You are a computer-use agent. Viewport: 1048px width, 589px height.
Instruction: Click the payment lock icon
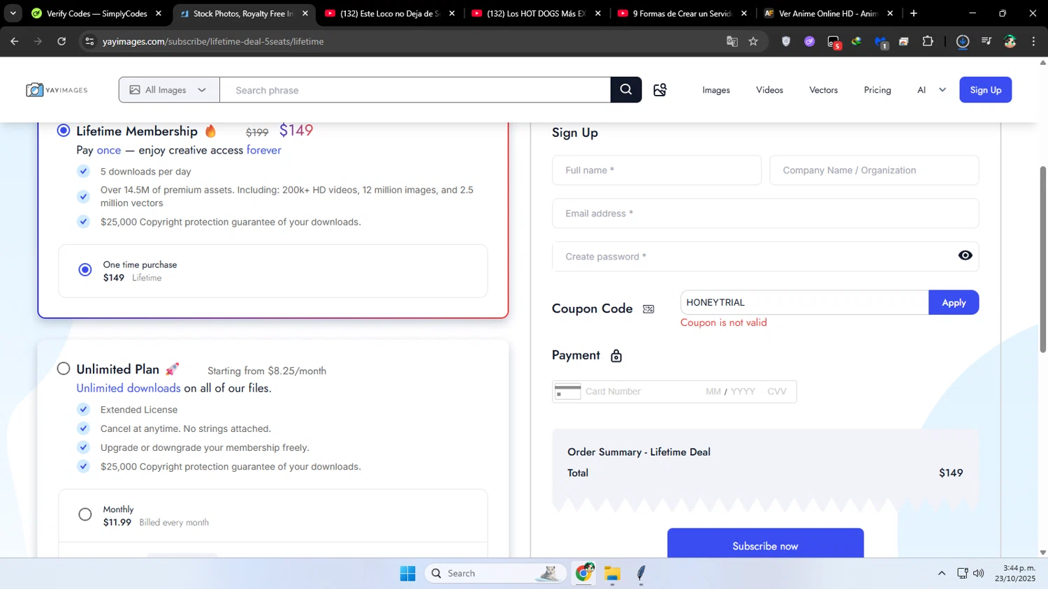click(x=616, y=356)
